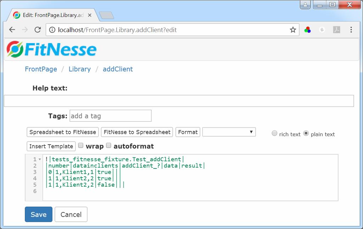Maximize the browser window
This screenshot has height=229, width=363.
[x=333, y=5]
